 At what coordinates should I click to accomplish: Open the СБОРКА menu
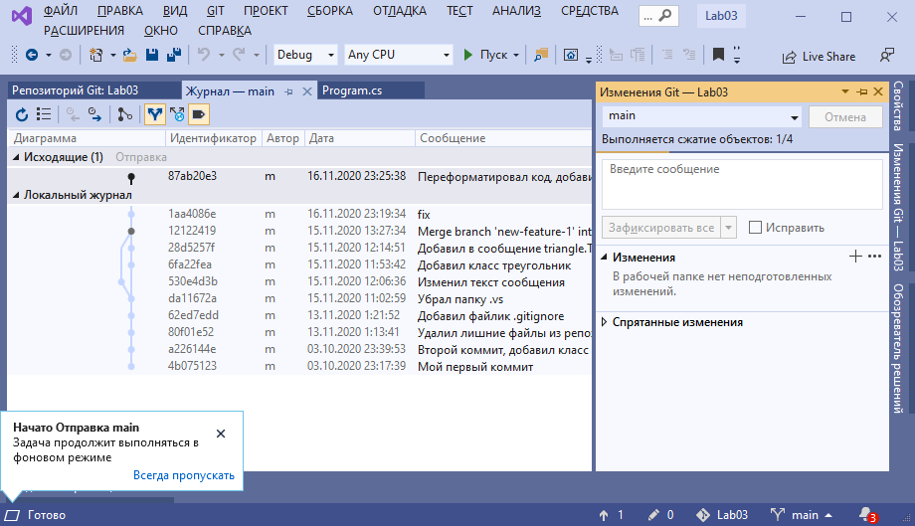pyautogui.click(x=330, y=11)
